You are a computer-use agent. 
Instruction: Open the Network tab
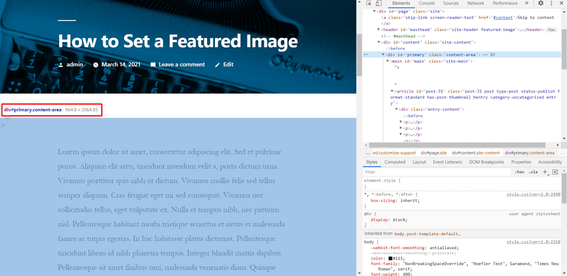[x=476, y=3]
